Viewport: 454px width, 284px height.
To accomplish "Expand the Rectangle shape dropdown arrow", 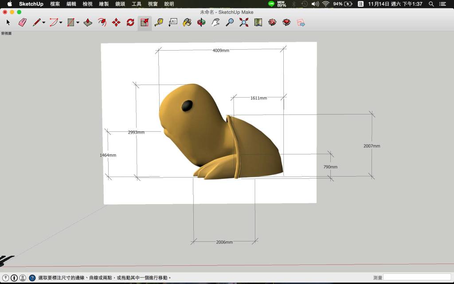I will pos(78,23).
